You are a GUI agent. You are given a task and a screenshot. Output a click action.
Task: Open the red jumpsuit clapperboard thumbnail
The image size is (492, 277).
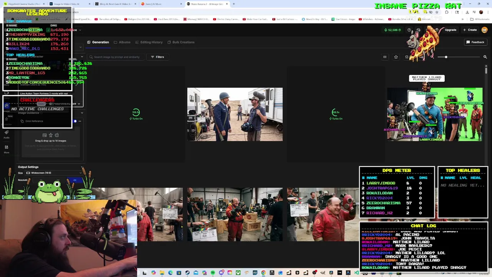323,214
